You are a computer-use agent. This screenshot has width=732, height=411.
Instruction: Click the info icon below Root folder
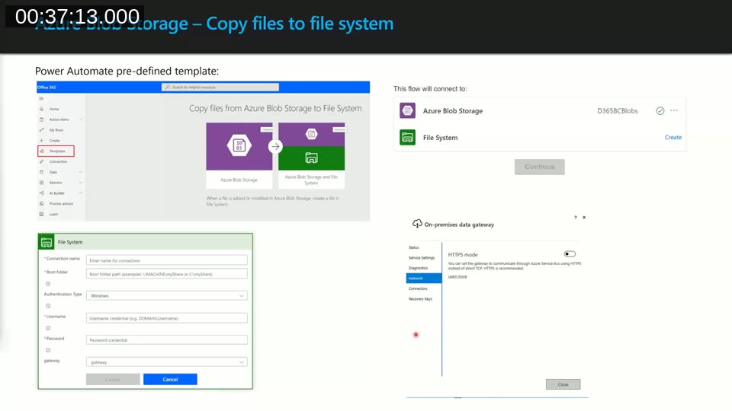(48, 284)
